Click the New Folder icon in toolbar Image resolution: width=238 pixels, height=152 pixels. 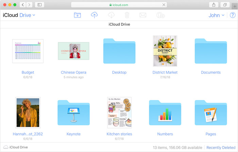[x=78, y=15]
